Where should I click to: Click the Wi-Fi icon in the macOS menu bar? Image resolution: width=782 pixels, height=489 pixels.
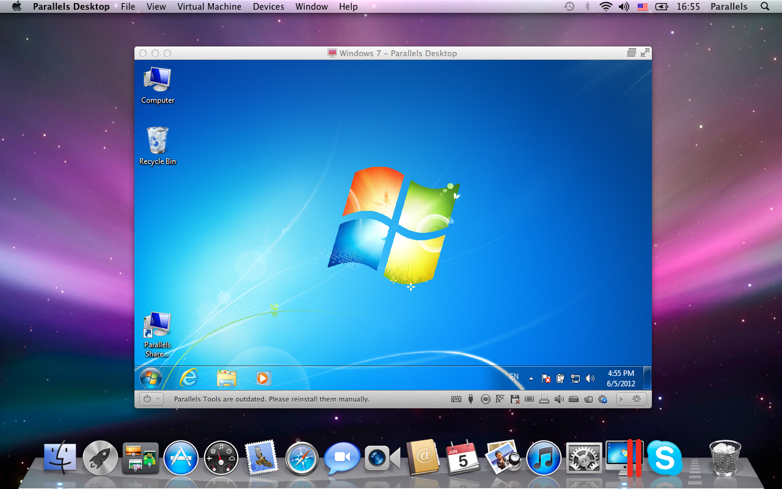(605, 7)
